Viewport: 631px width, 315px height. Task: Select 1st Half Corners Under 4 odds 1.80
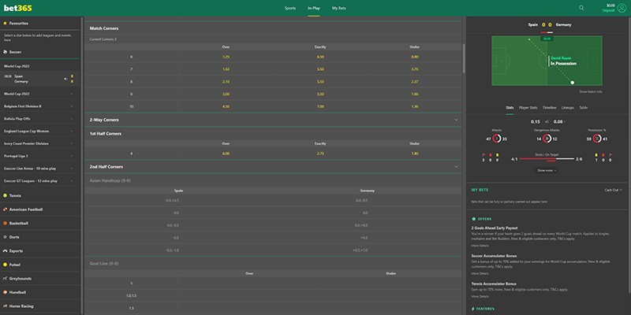(415, 154)
